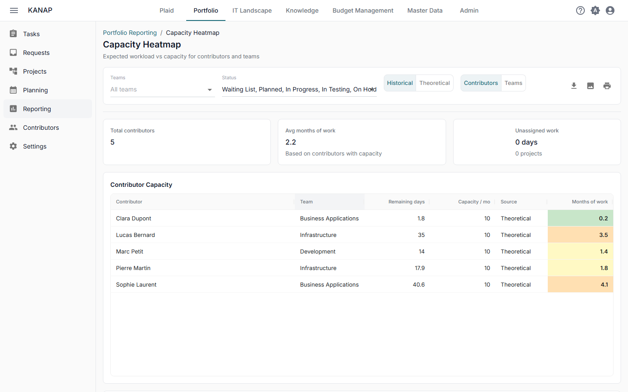This screenshot has height=392, width=628.
Task: Click the Planning calendar icon in the sidebar
Action: pyautogui.click(x=14, y=90)
